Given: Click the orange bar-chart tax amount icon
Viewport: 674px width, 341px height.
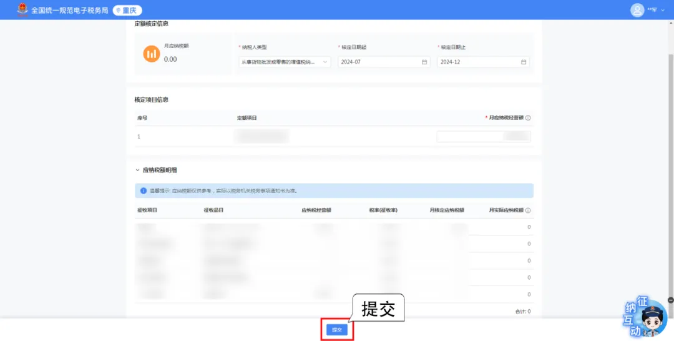Looking at the screenshot, I should [x=151, y=54].
